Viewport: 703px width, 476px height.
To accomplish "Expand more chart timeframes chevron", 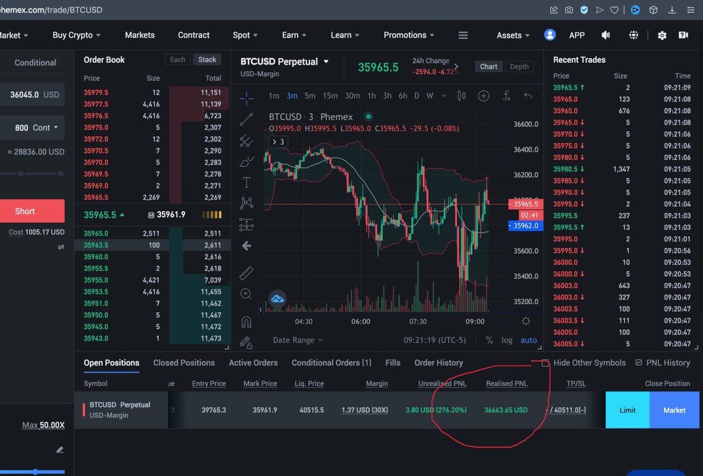I will point(443,96).
